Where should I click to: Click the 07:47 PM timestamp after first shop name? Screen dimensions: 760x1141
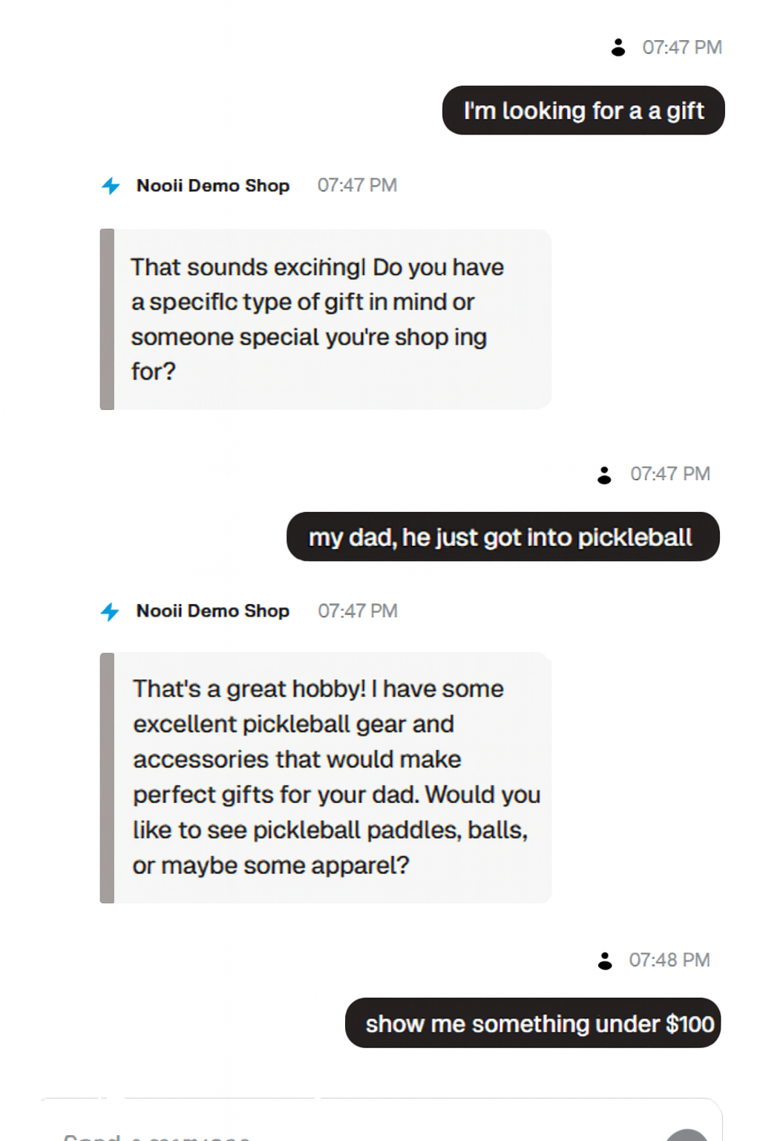[357, 186]
